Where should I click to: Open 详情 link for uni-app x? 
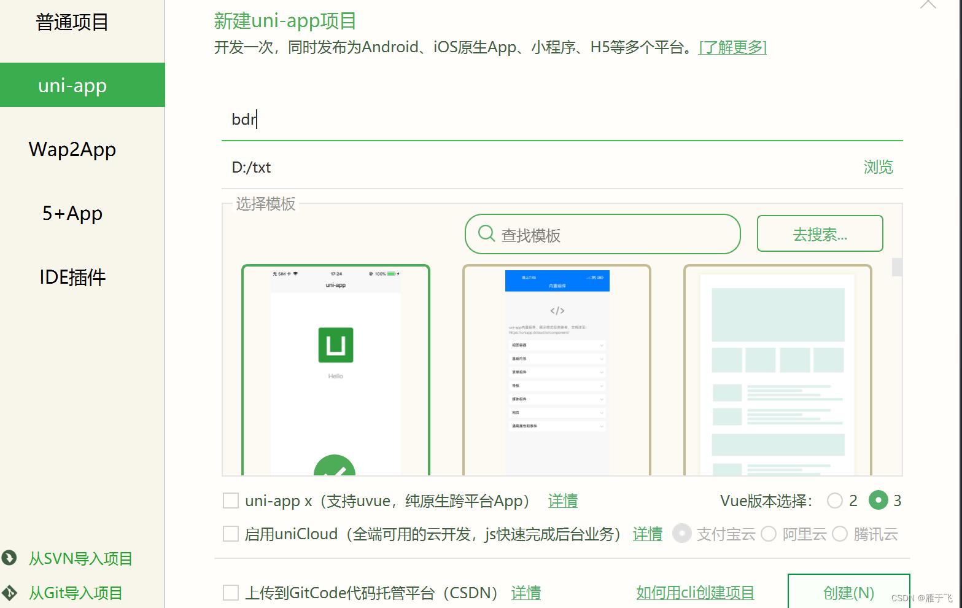pos(563,501)
